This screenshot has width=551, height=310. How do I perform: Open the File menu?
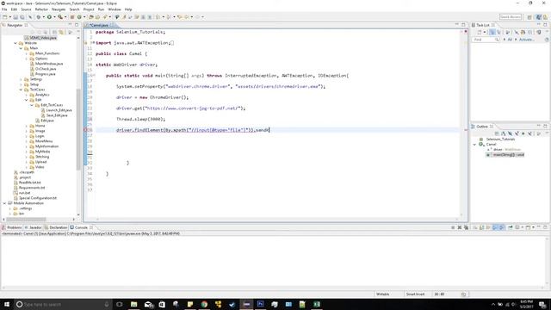click(4, 9)
